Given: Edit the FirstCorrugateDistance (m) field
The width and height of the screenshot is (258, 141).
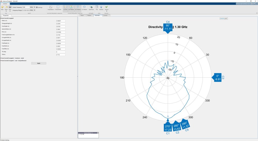Looking at the screenshot, I should click(x=61, y=35).
